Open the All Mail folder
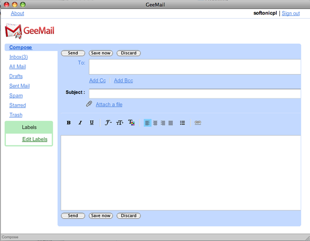This screenshot has height=241, width=310. click(18, 67)
